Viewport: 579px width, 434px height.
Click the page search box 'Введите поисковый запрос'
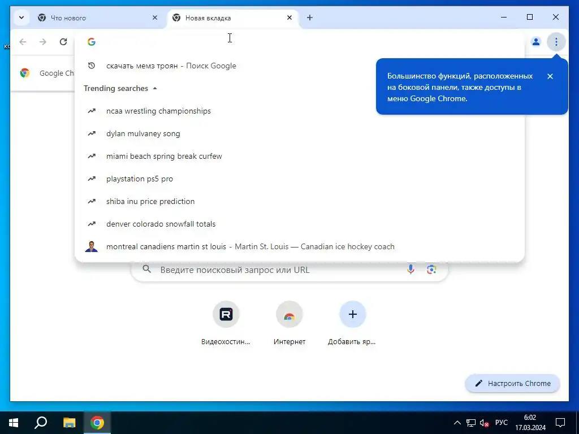(x=289, y=270)
